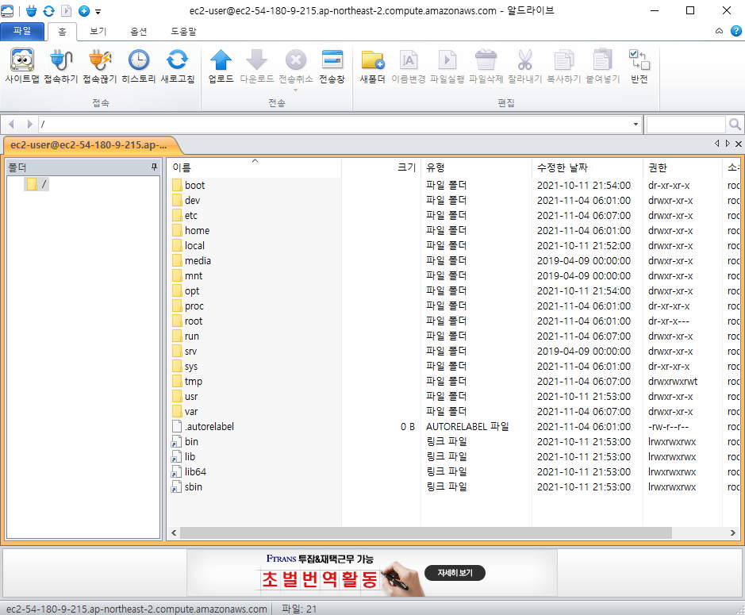Click the 반전 invert selection icon

[x=639, y=66]
